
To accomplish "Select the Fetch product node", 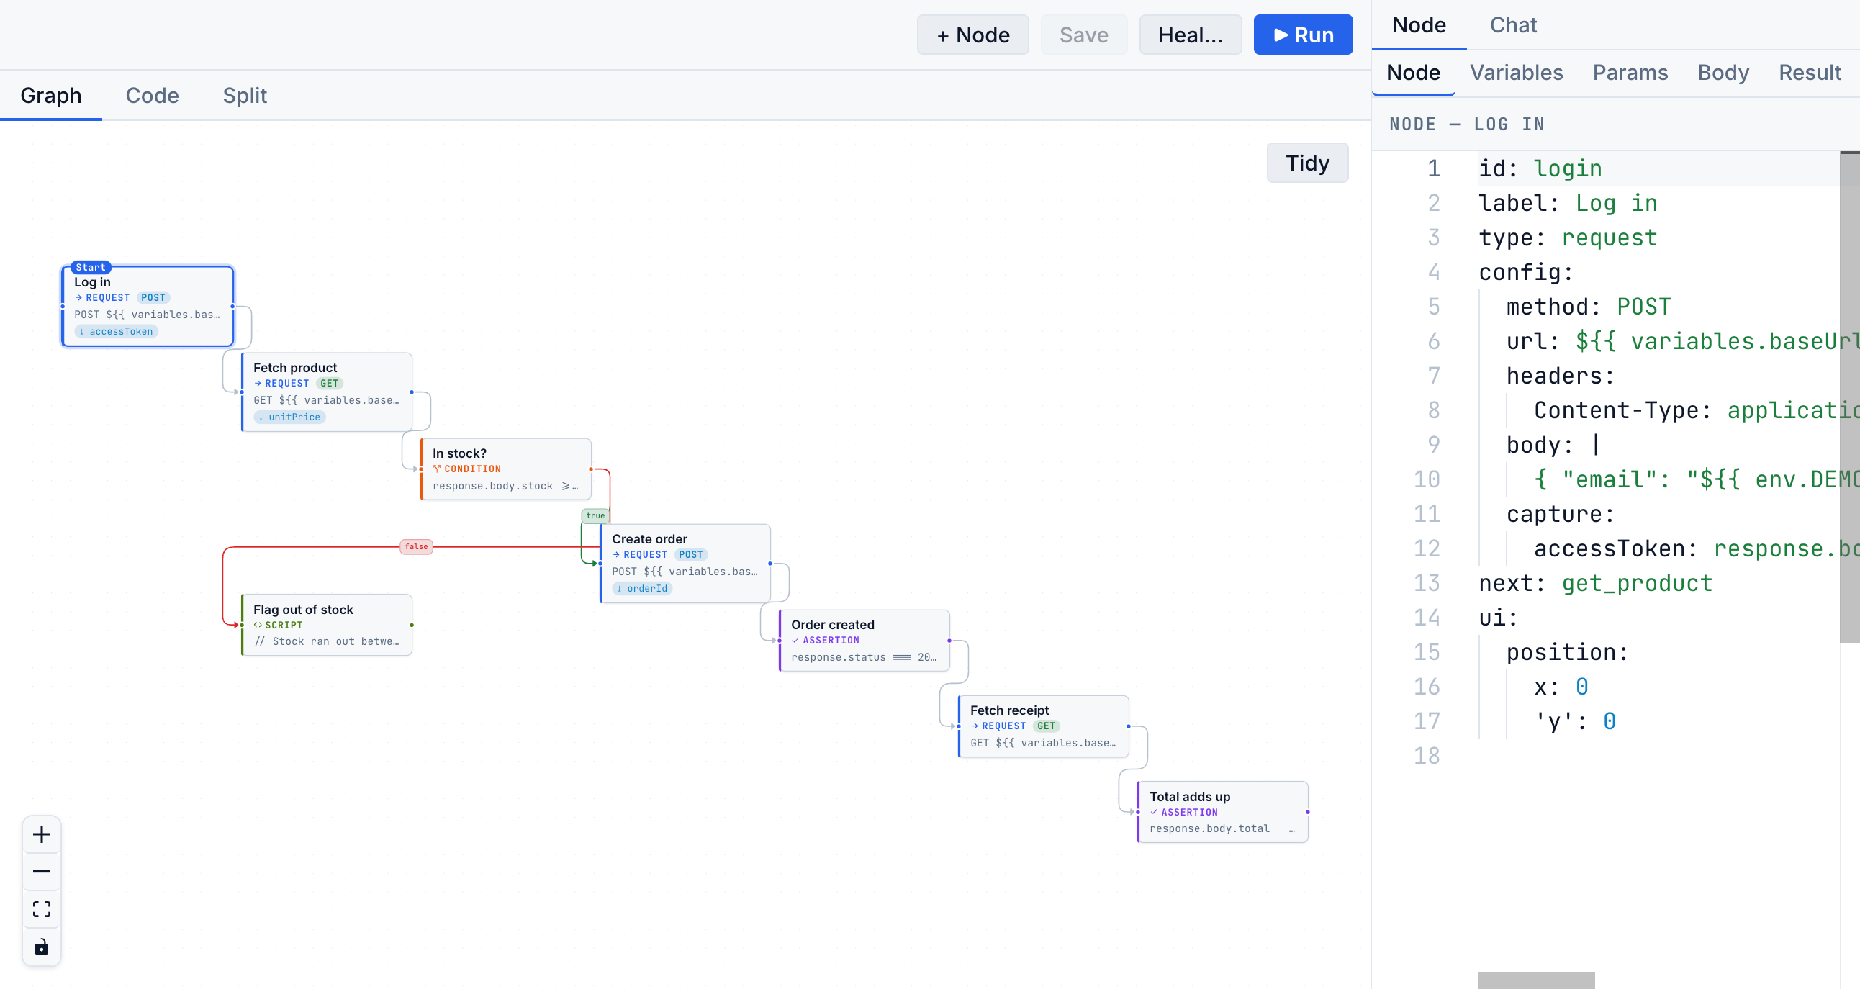I will coord(326,392).
